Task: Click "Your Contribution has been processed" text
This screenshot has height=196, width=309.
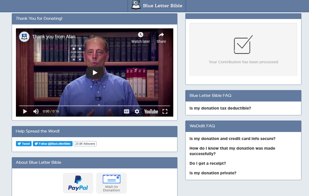Action: [x=243, y=62]
